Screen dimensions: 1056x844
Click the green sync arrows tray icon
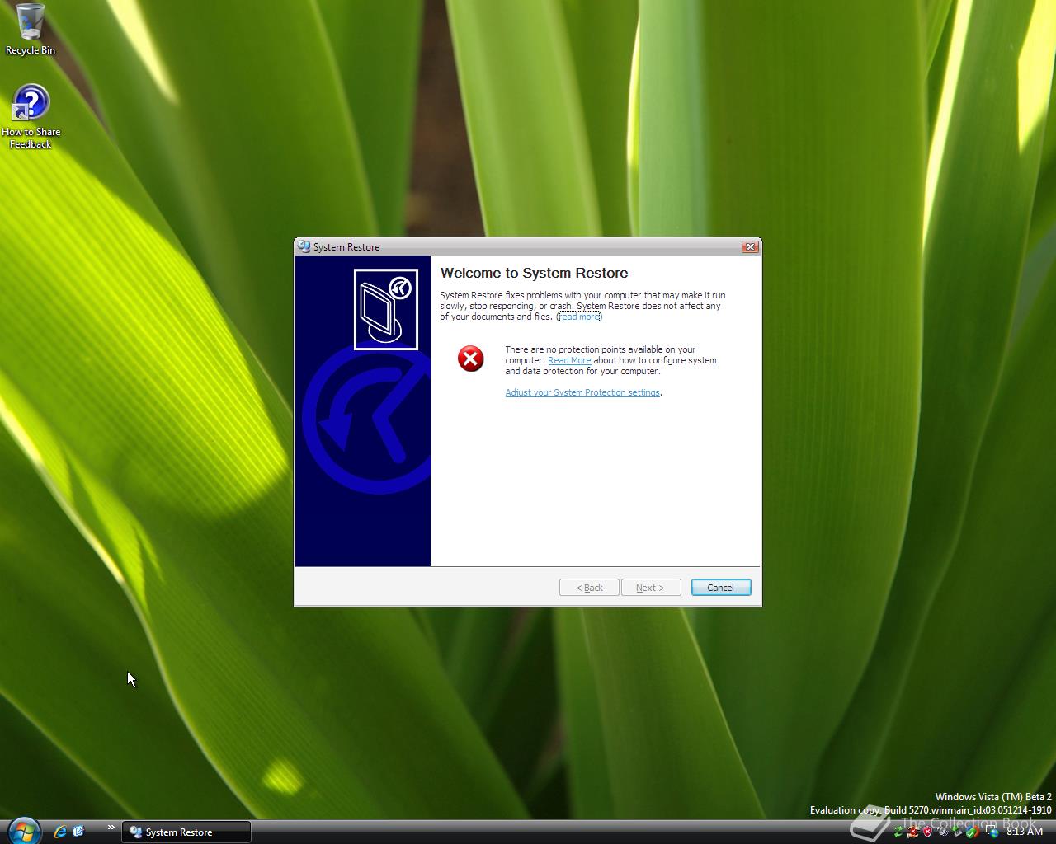click(898, 832)
